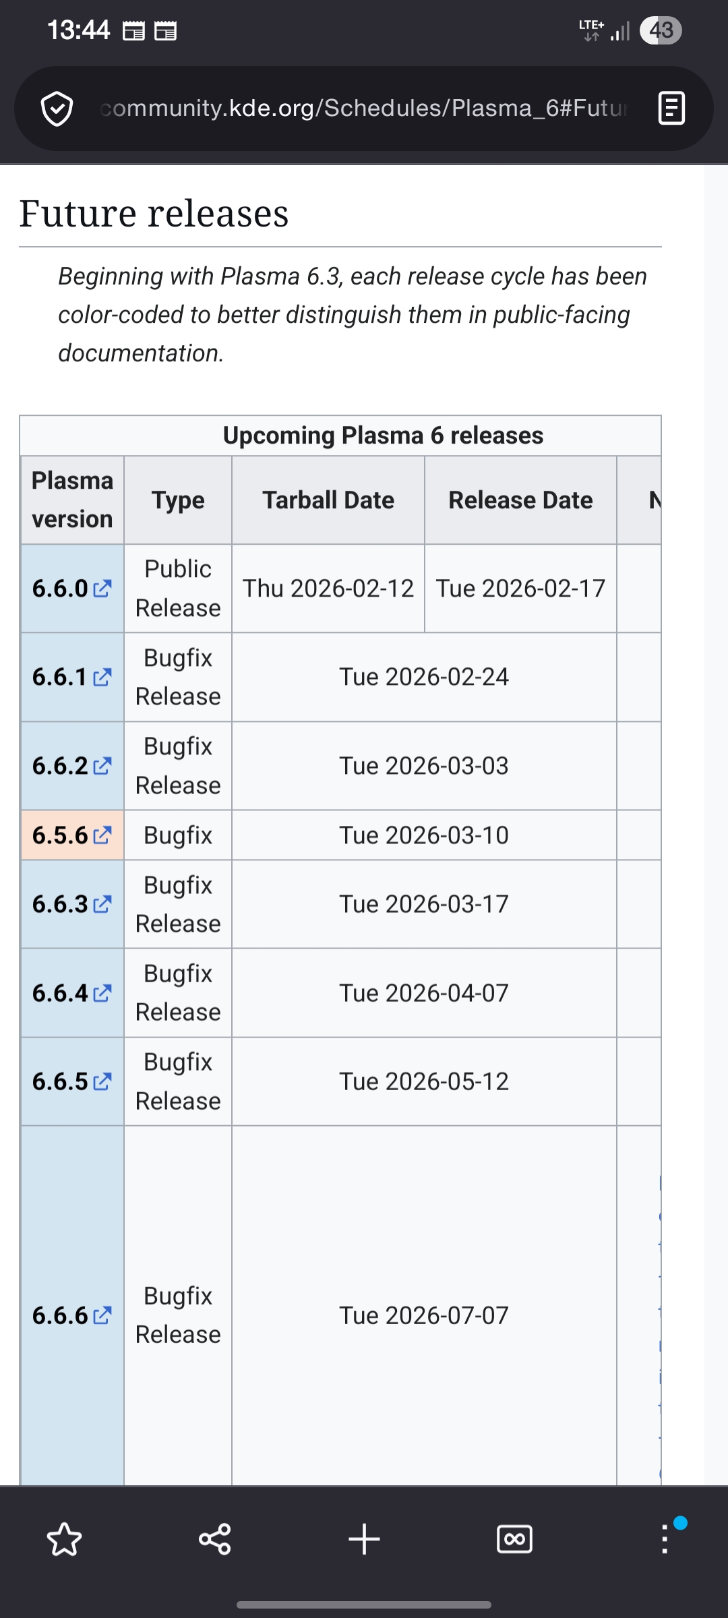Image resolution: width=728 pixels, height=1618 pixels.
Task: Open the Plasma 6.6.1 link
Action: (71, 677)
